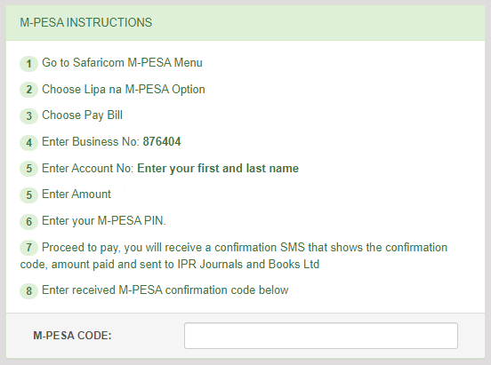Click the Go to Safaricom M-PESA Menu text
Viewport: 491px width, 365px height.
122,62
